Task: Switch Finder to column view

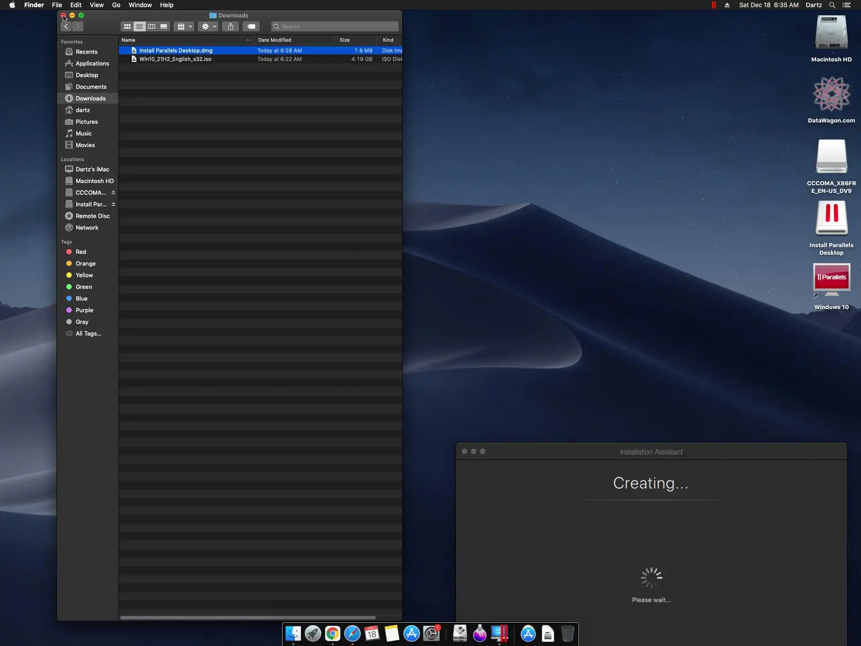Action: point(152,26)
